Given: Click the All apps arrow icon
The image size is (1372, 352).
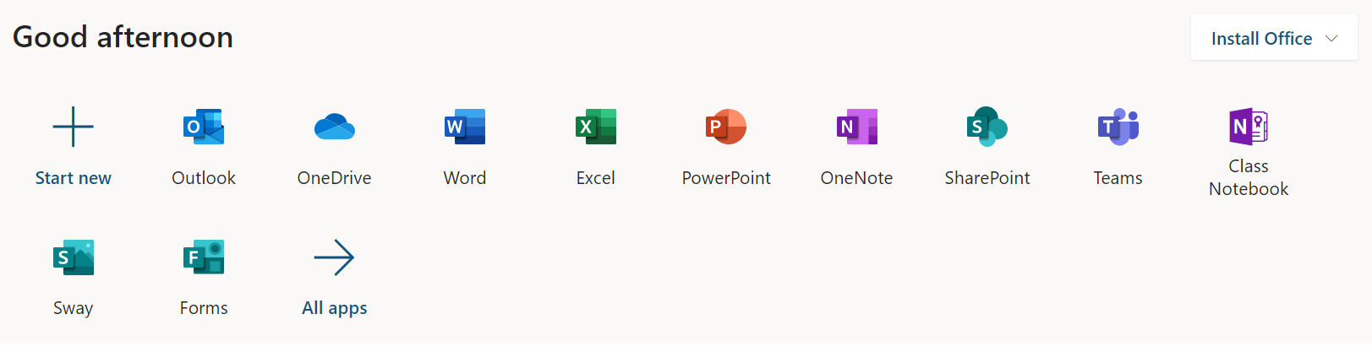Looking at the screenshot, I should (334, 257).
